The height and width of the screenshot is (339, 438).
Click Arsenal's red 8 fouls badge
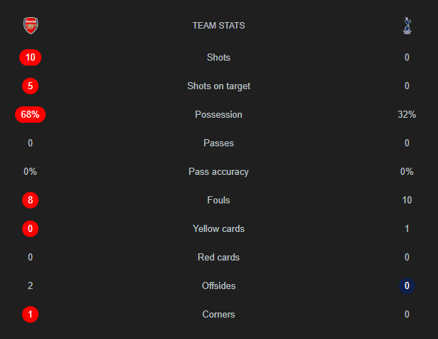pos(31,200)
